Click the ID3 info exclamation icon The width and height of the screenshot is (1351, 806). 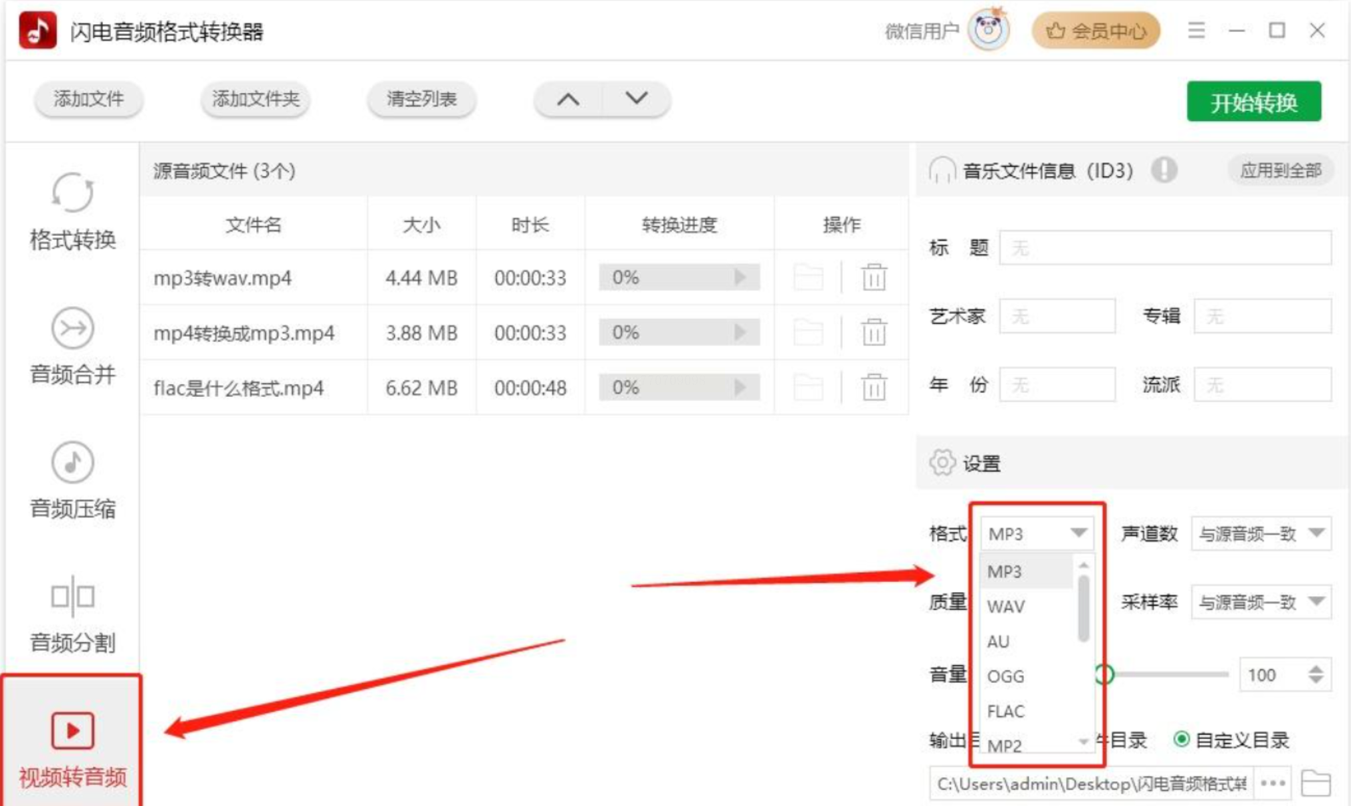[1164, 170]
